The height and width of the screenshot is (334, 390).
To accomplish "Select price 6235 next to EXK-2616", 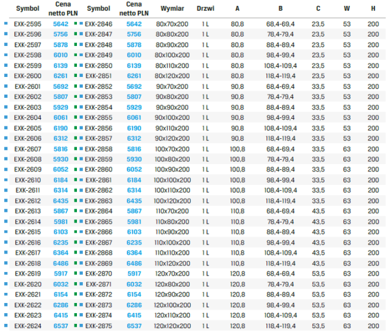I will click(61, 243).
